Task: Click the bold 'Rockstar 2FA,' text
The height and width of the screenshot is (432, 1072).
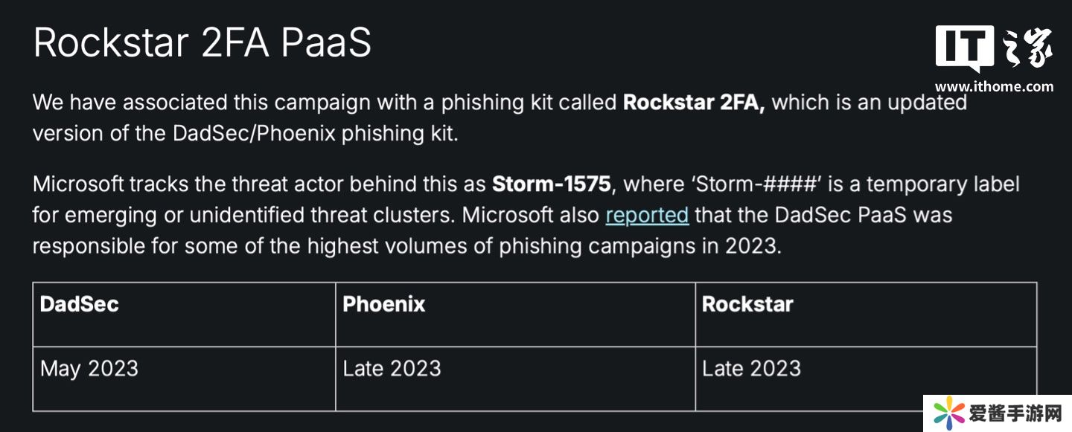Action: click(694, 103)
